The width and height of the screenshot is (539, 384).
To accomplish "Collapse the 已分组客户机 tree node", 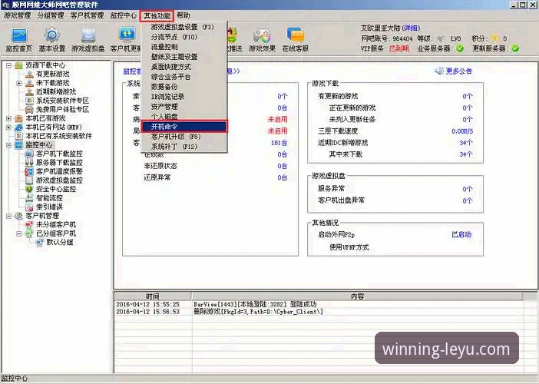I will (19, 233).
